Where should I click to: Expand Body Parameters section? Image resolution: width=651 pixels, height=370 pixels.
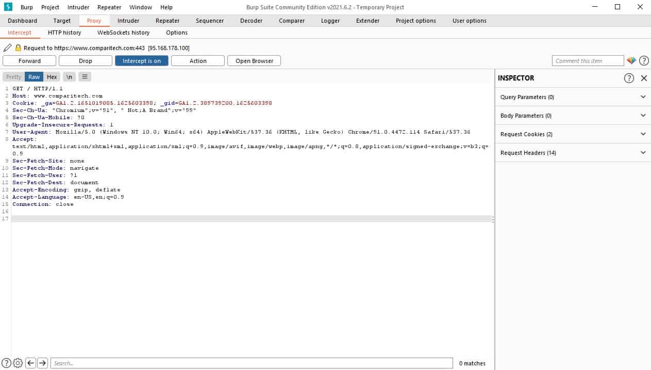coord(573,116)
